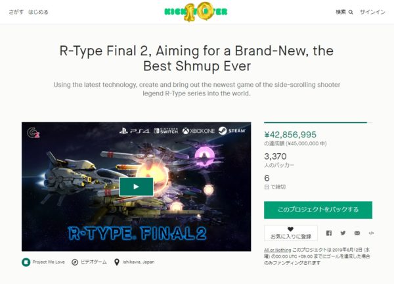Viewport: 394px width, 284px height.
Task: Play the R-Type Final 2 video
Action: 136,187
